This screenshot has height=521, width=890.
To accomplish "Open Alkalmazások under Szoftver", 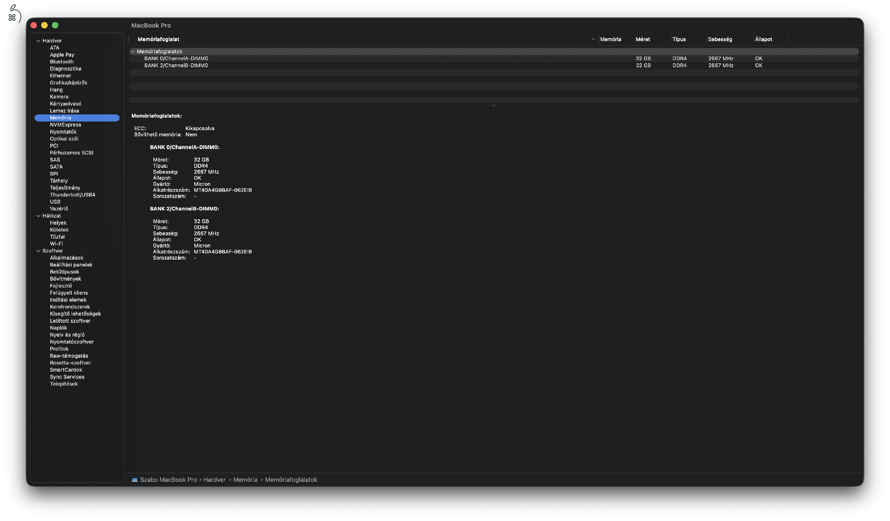I will point(66,258).
